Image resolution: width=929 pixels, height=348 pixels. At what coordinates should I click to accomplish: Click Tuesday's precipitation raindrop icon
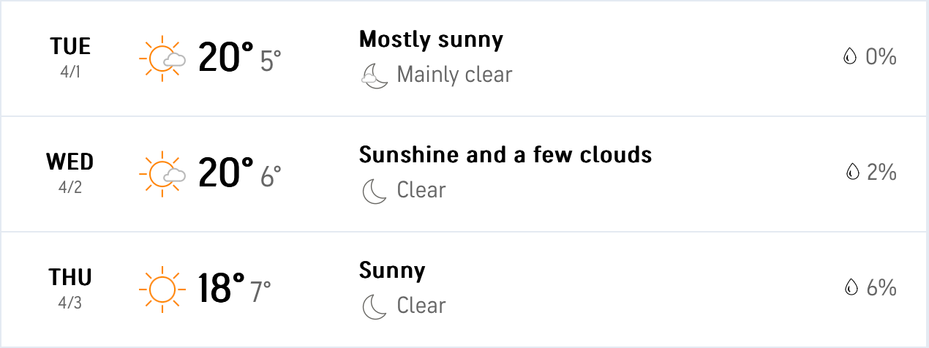pos(849,57)
